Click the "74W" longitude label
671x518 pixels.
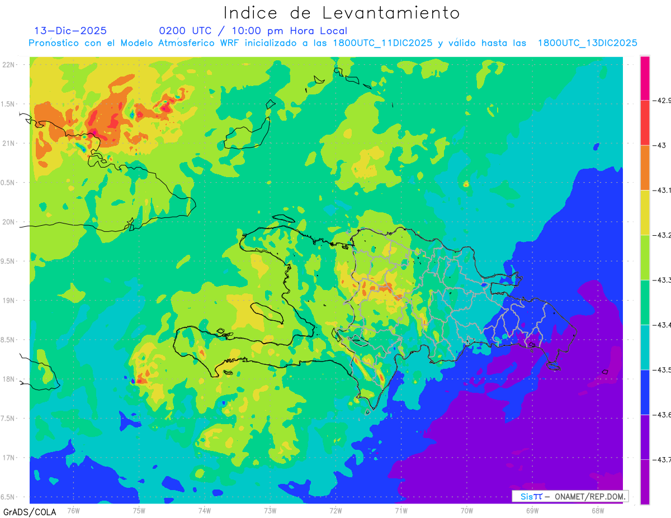coord(205,511)
